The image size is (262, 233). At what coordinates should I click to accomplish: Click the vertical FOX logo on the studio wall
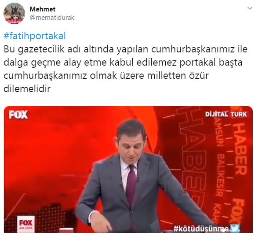(237, 211)
